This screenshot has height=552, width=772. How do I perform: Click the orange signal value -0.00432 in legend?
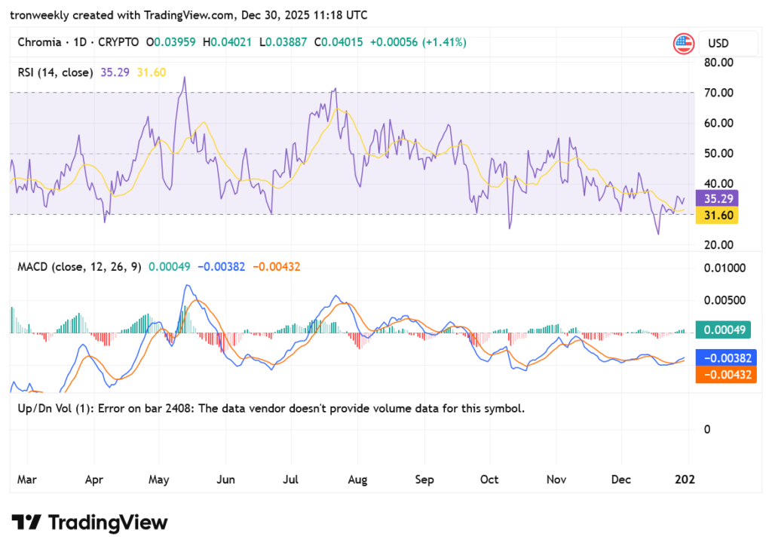[276, 267]
